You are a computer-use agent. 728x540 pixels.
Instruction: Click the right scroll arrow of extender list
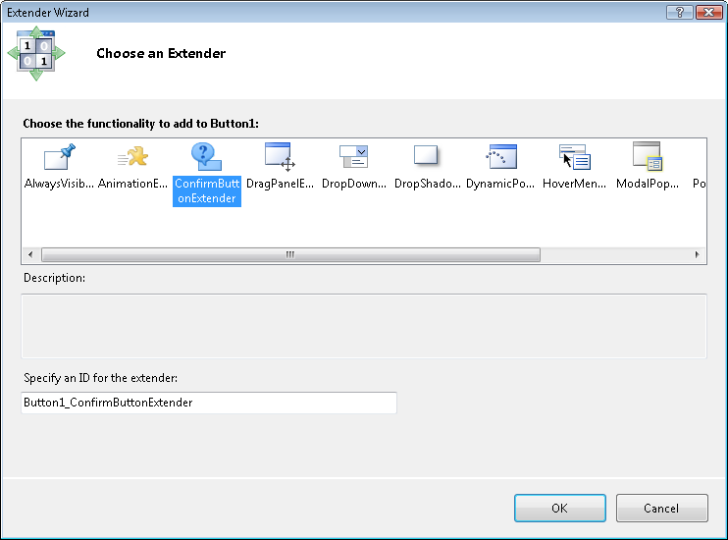[x=697, y=254]
